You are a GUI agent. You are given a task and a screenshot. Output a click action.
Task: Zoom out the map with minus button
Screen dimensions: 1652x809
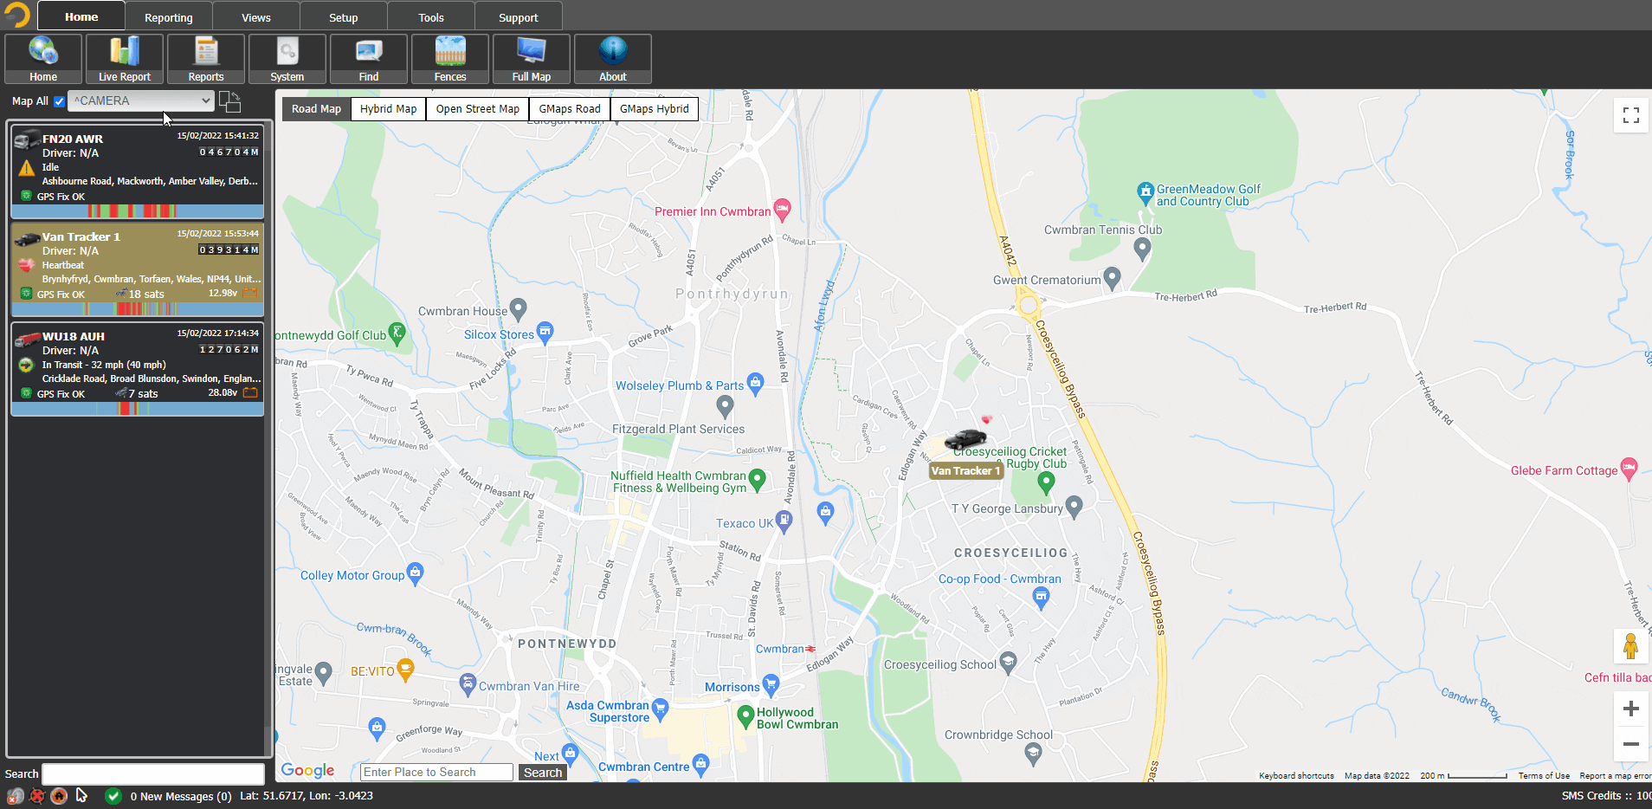1631,744
